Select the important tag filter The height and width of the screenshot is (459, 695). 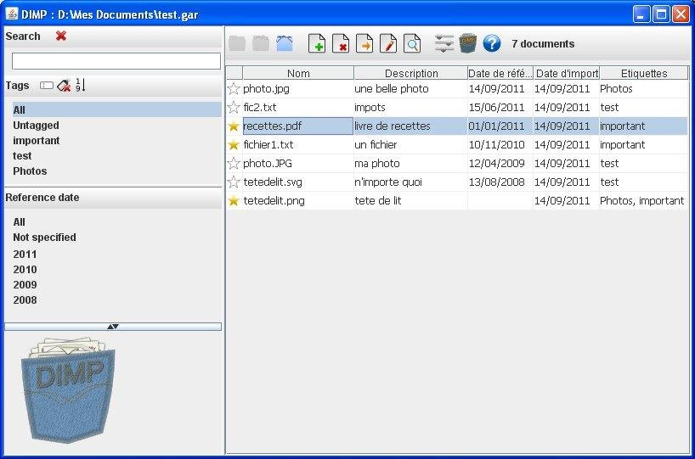pyautogui.click(x=37, y=140)
